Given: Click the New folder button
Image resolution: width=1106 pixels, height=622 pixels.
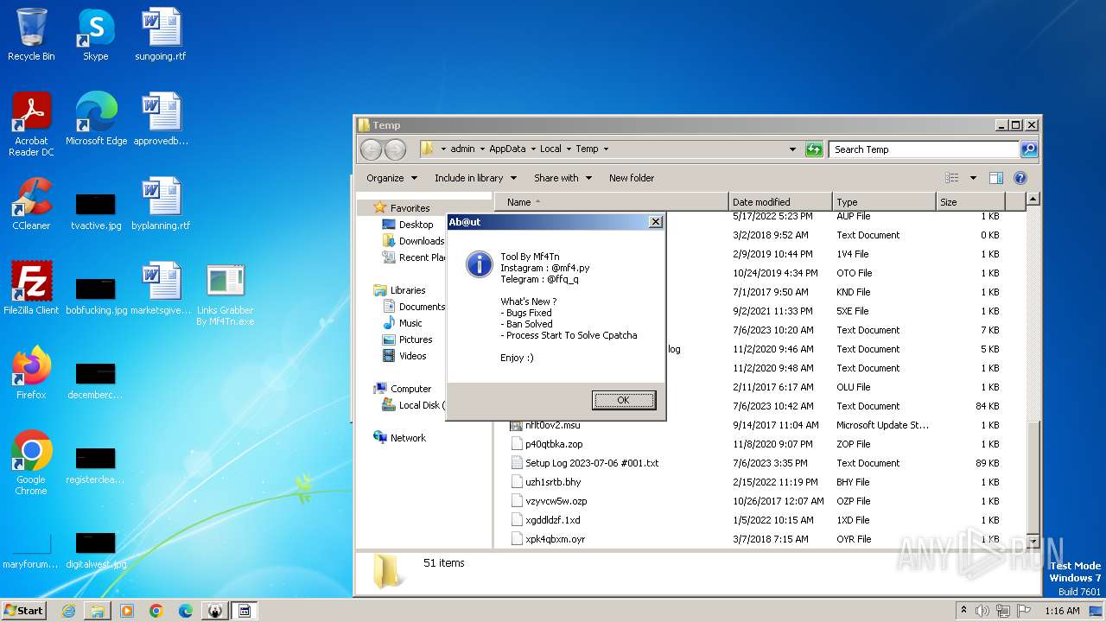Looking at the screenshot, I should [x=632, y=178].
